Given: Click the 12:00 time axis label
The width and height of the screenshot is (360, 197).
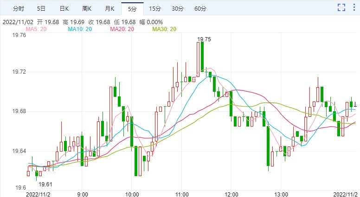Looking at the screenshot, I should coord(231,194).
